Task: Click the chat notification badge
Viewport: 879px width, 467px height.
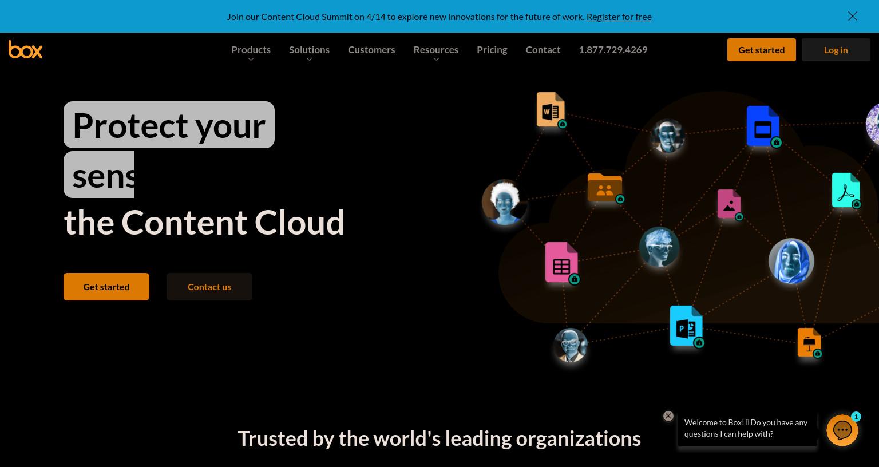Action: tap(856, 417)
